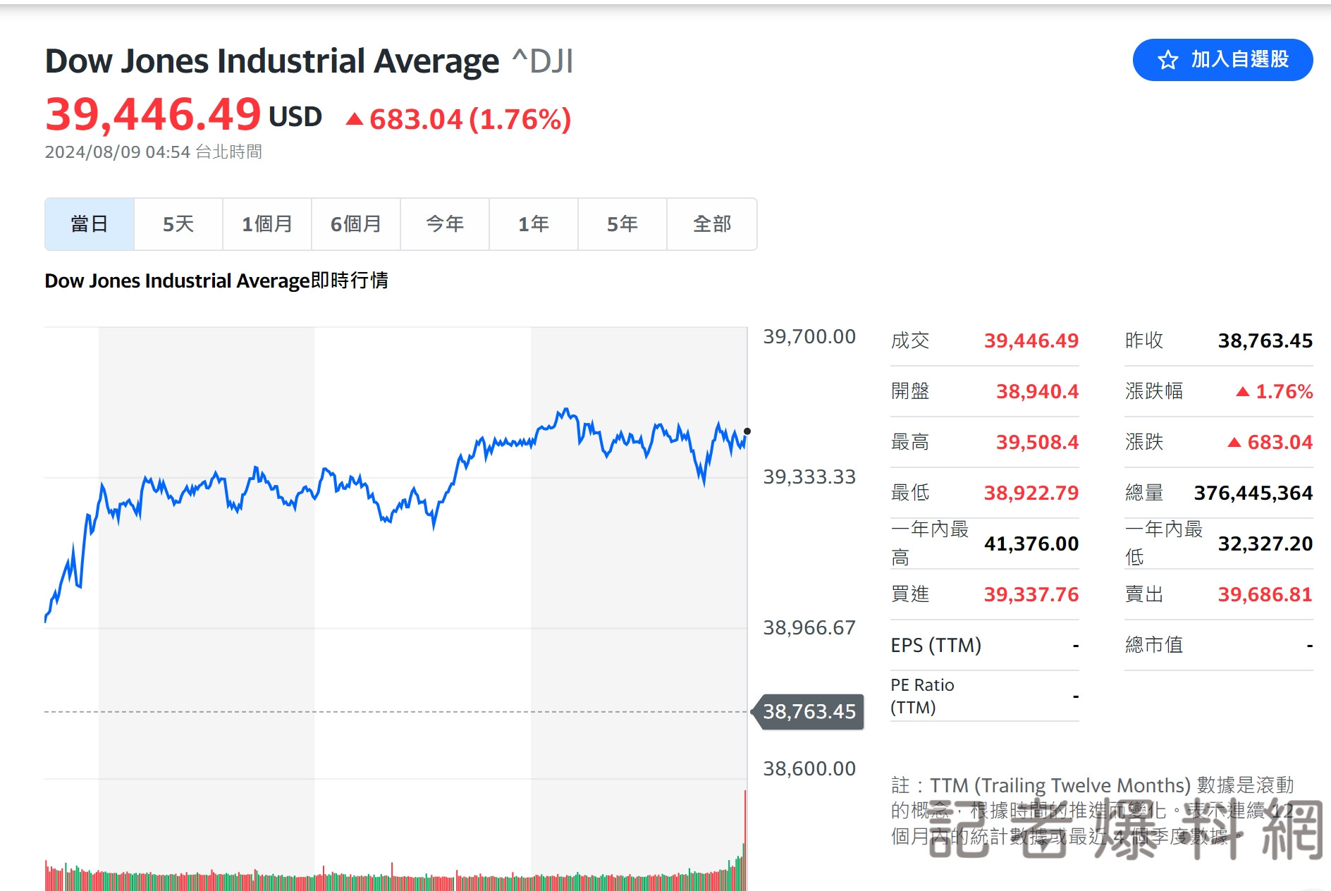
Task: Click the star icon on the watchlist button
Action: tap(1167, 60)
